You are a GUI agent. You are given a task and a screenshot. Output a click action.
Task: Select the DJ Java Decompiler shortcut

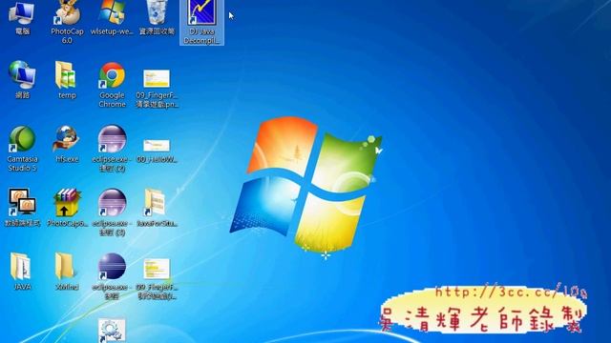[x=201, y=22]
